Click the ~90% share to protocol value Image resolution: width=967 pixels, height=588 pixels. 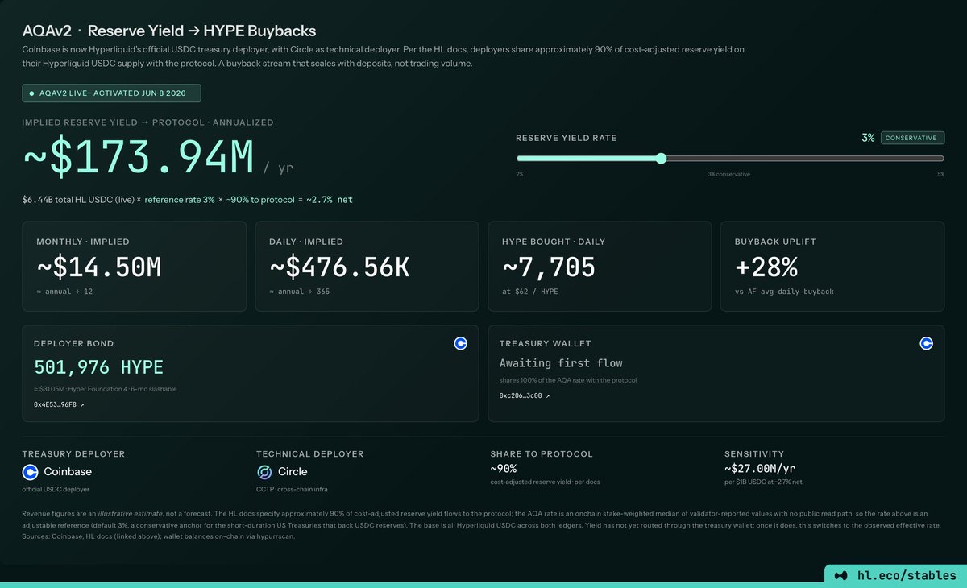click(504, 468)
